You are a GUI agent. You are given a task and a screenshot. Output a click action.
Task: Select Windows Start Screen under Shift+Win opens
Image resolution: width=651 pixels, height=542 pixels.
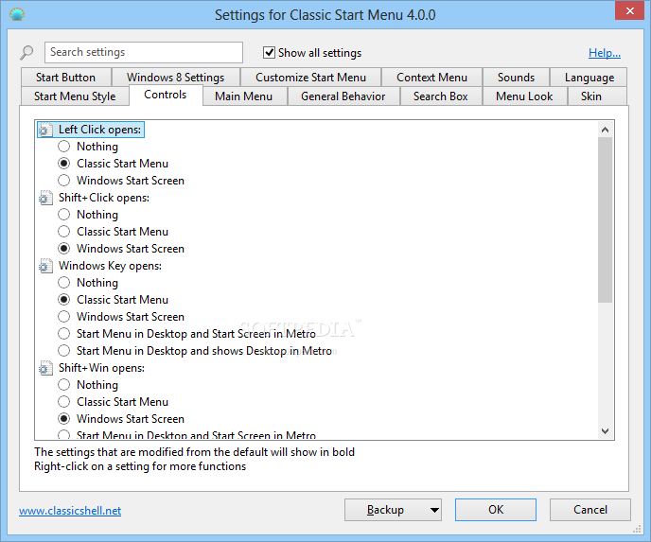click(x=63, y=418)
